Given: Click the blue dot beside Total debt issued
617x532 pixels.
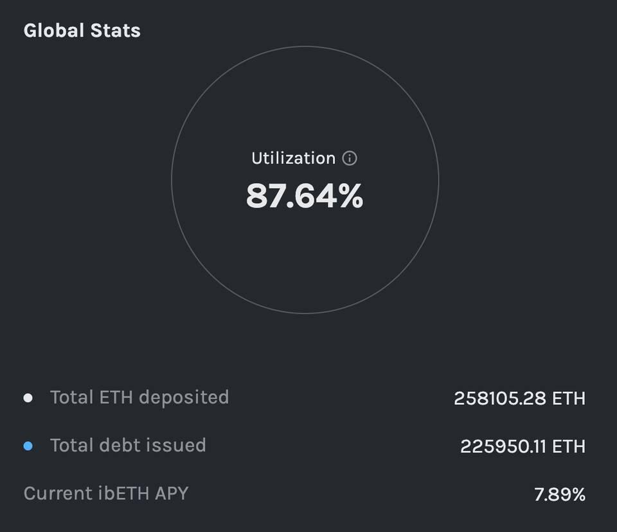Looking at the screenshot, I should 28,445.
